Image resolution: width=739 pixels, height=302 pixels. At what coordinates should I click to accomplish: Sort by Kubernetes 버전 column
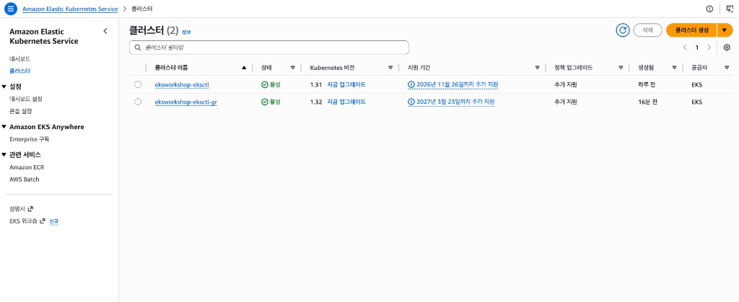point(390,68)
